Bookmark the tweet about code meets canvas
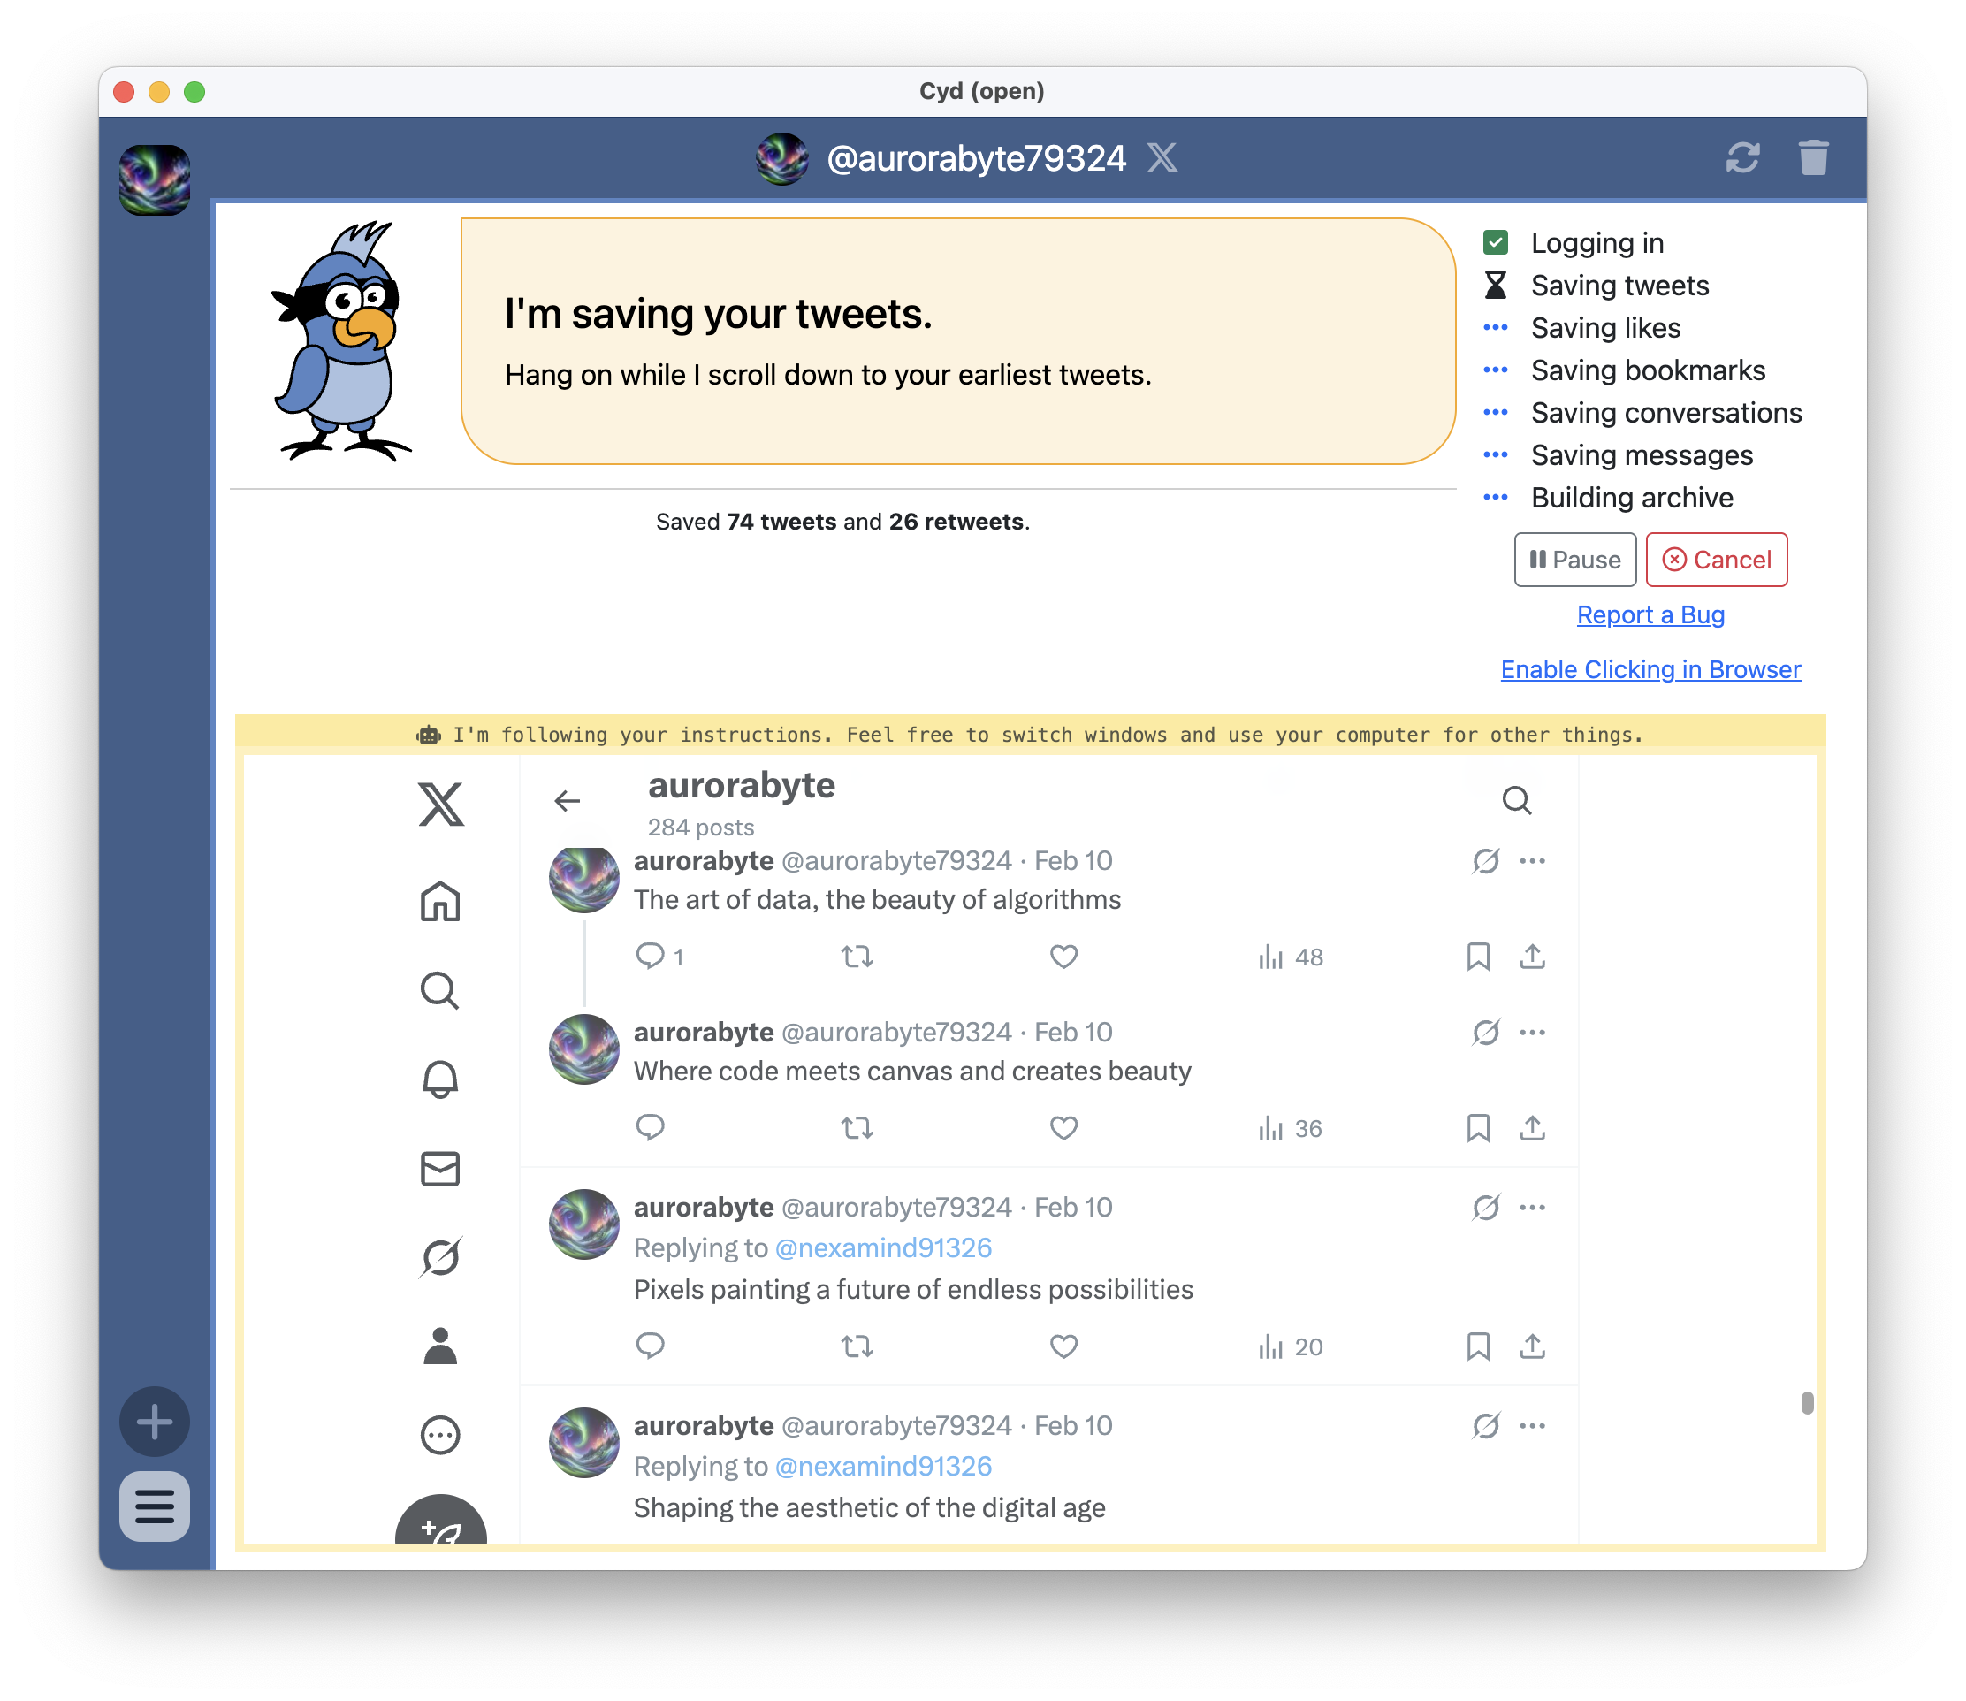This screenshot has height=1701, width=1966. coord(1477,1128)
